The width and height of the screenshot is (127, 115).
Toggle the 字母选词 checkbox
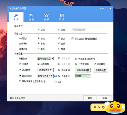coord(59,58)
